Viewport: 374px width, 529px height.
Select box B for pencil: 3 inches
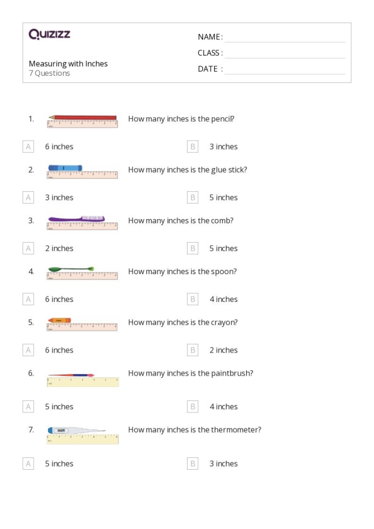point(193,146)
